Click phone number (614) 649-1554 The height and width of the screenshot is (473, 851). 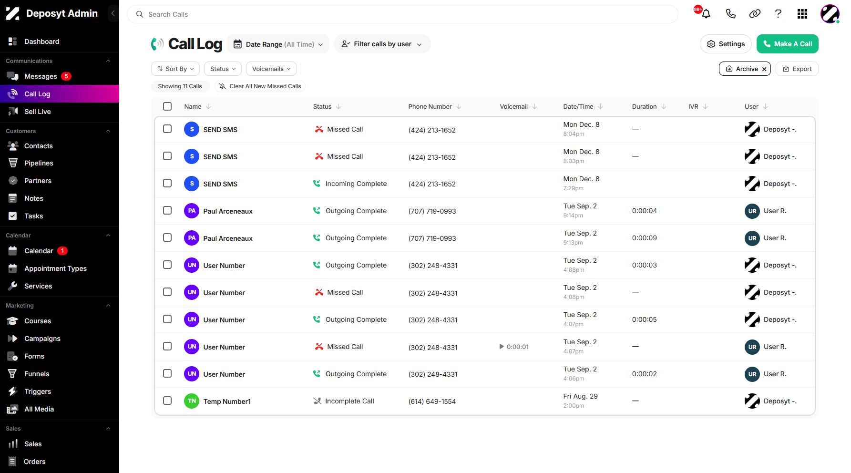click(x=432, y=401)
